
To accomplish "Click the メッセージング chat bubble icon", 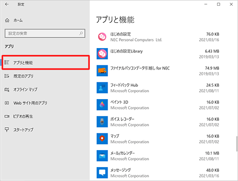I will (x=102, y=172).
